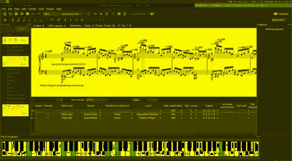Toggle Concert Pitch

pyautogui.click(x=138, y=14)
